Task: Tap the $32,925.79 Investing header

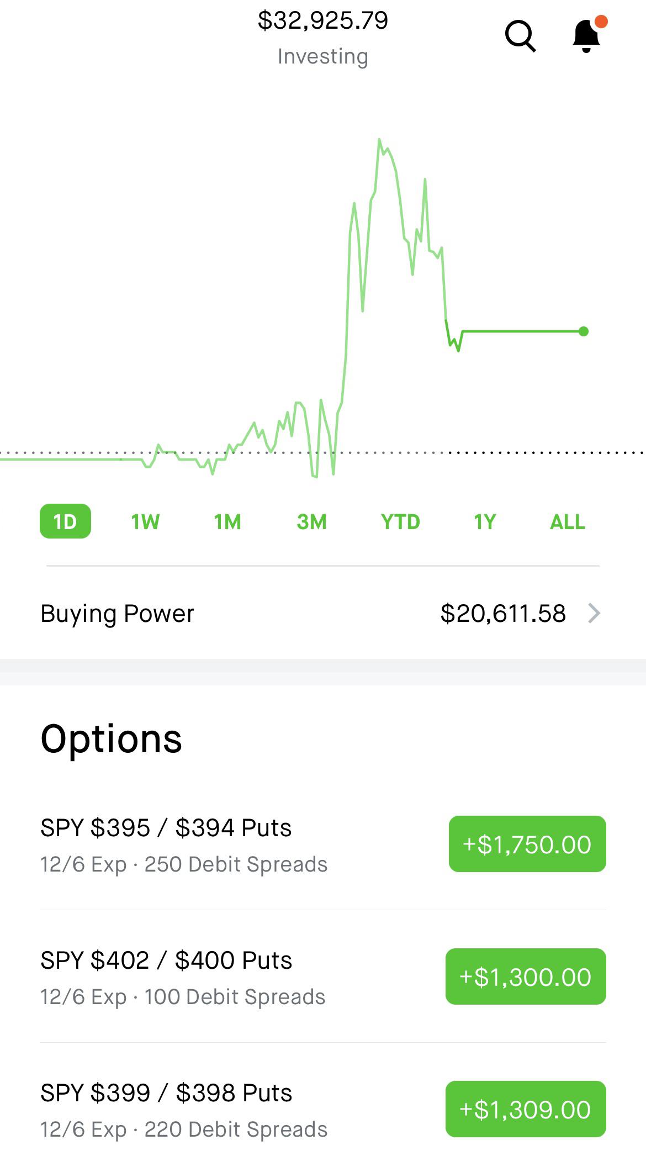Action: [323, 36]
